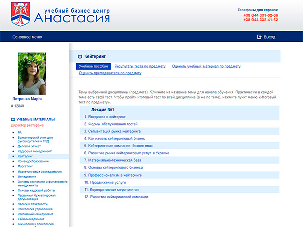Log out via the Выход link
Screen dimensions: 303x227
[269, 37]
